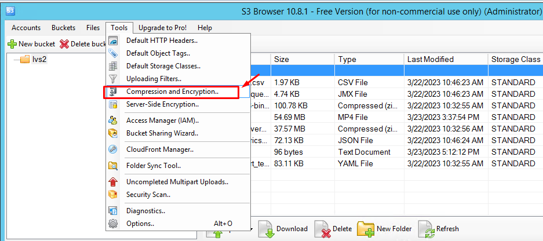
Task: Click the Compression and Encryption icon
Action: (x=113, y=92)
